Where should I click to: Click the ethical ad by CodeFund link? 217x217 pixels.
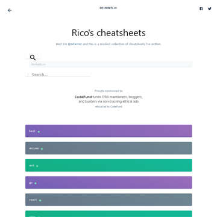108,107
